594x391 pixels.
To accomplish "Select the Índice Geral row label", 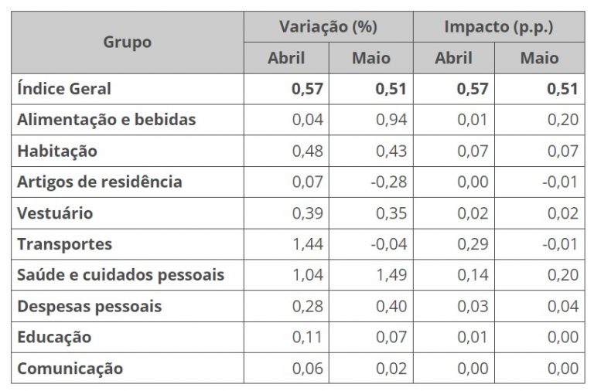I will [x=64, y=89].
